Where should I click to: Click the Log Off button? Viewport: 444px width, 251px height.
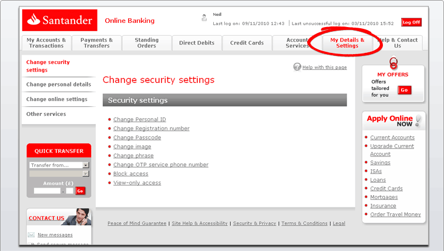click(411, 22)
